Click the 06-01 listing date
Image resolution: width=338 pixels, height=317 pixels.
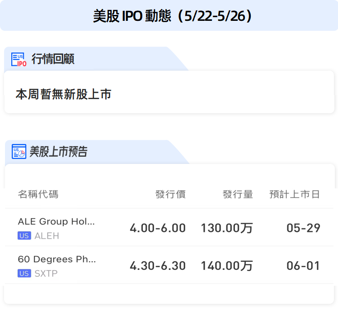303,266
